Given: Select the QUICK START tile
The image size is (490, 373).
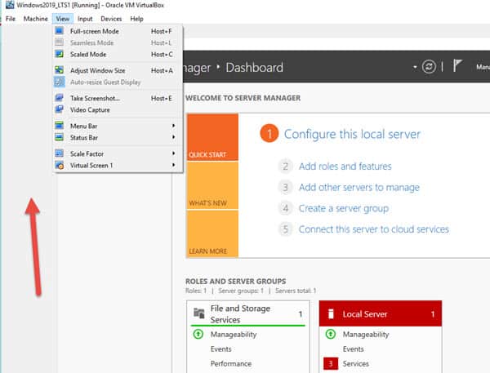Looking at the screenshot, I should 212,137.
